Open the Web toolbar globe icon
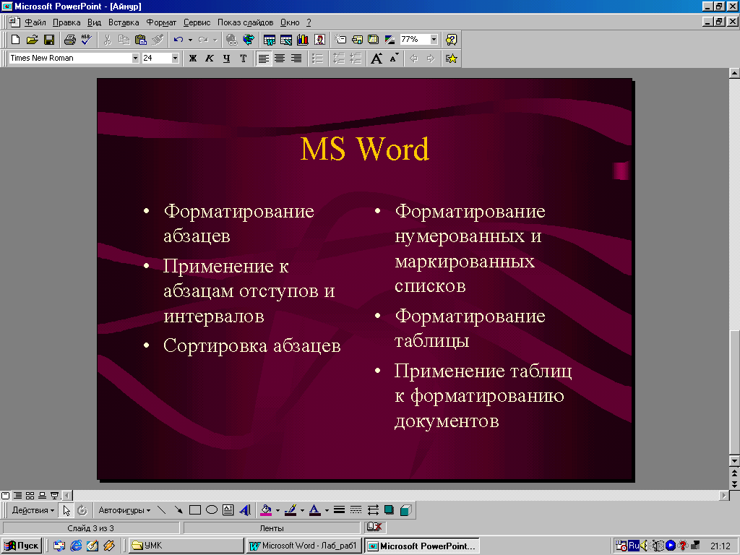This screenshot has width=740, height=555. click(249, 40)
